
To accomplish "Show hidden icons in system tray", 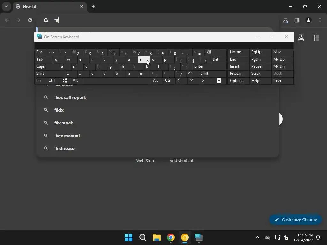I will (257, 237).
